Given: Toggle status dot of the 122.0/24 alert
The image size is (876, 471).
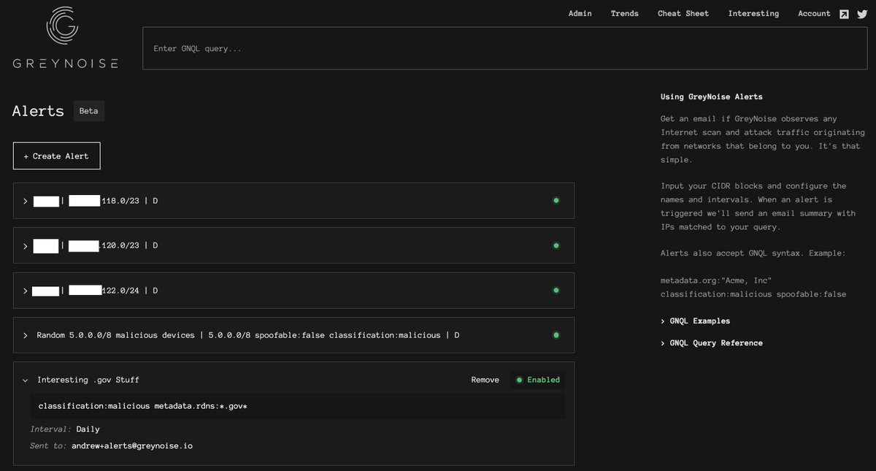Looking at the screenshot, I should coord(556,290).
